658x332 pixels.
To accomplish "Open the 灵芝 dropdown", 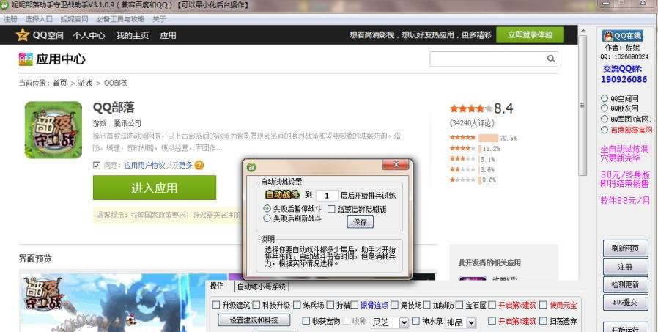I will pyautogui.click(x=390, y=322).
